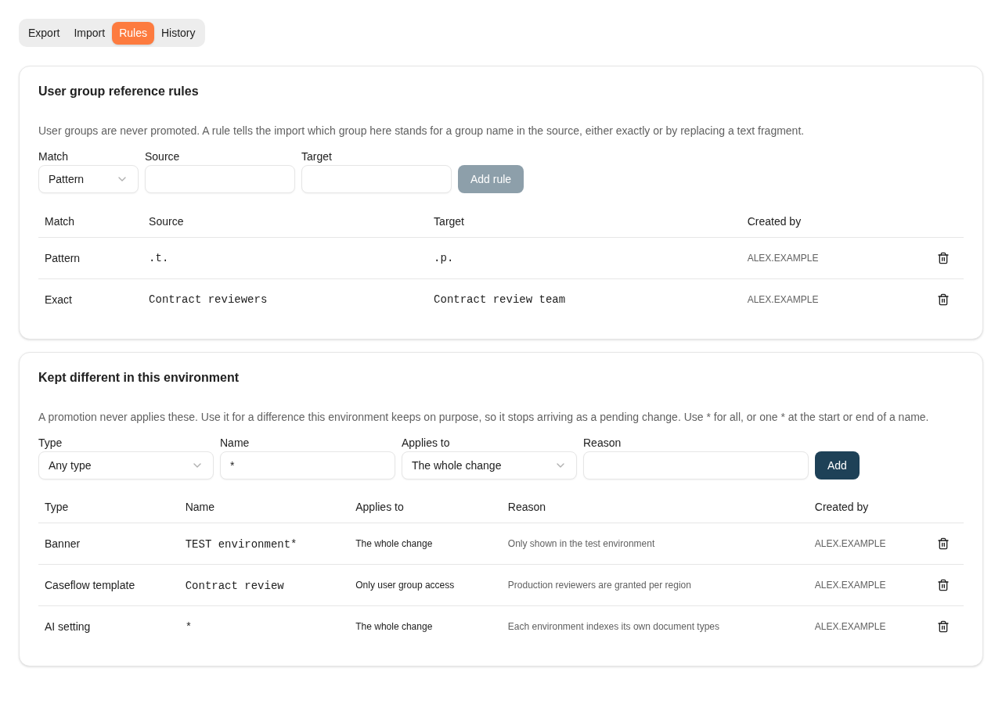This screenshot has width=1002, height=704.
Task: Open the Type dropdown showing Any type
Action: pyautogui.click(x=126, y=465)
